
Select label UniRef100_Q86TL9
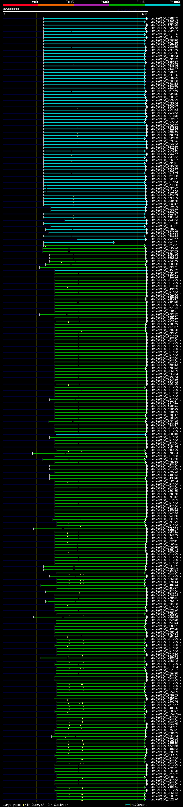(164, 371)
